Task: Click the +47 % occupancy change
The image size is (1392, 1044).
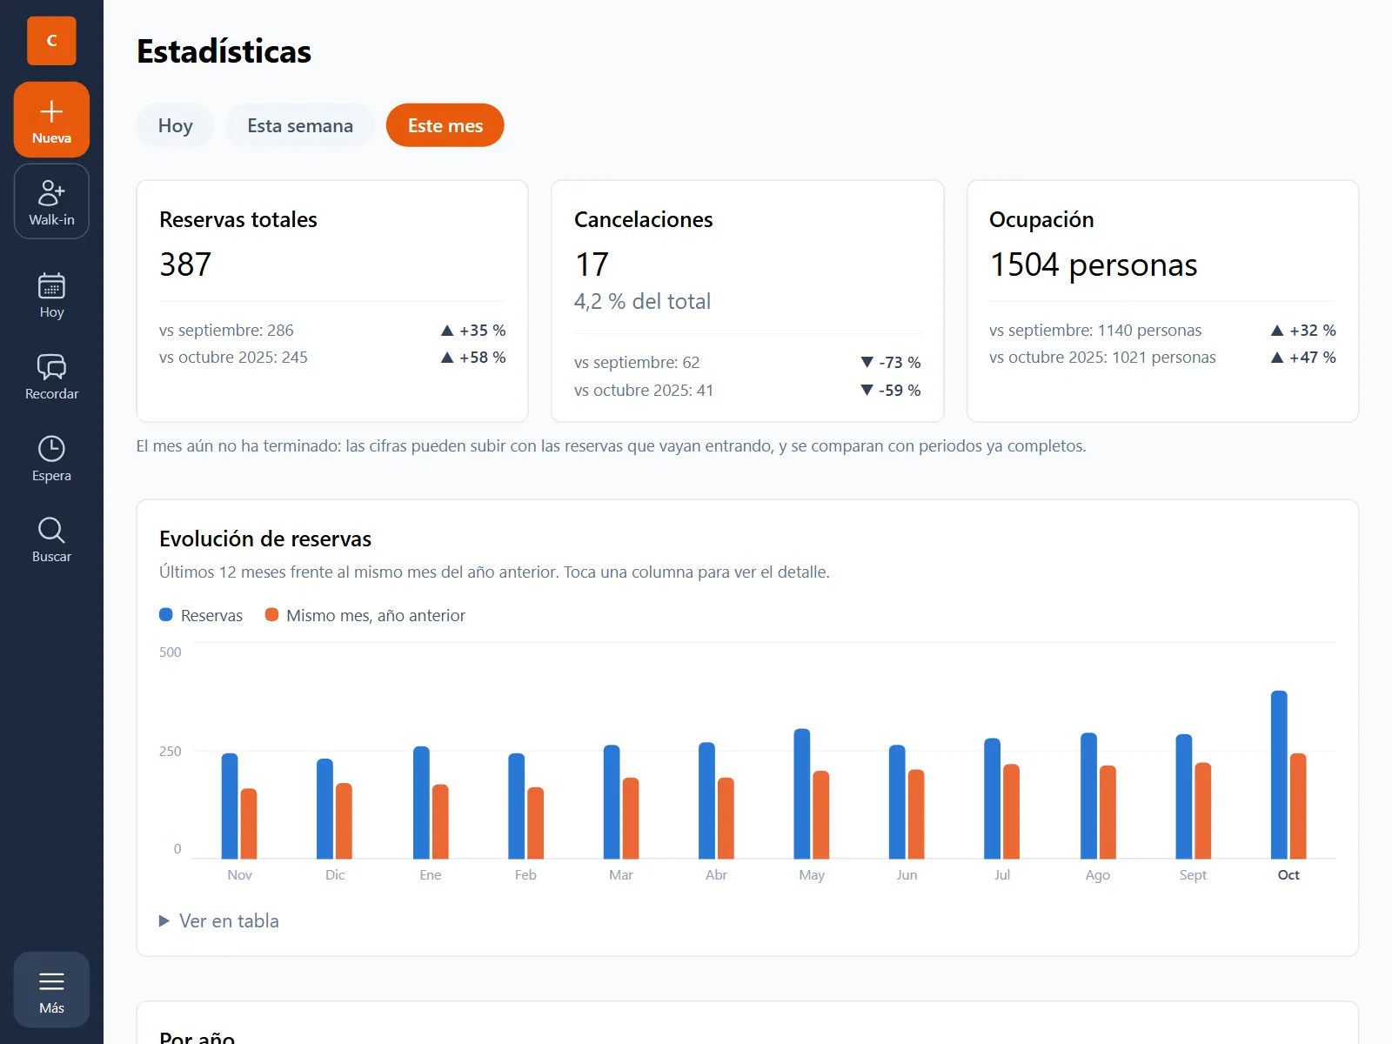Action: [1303, 358]
